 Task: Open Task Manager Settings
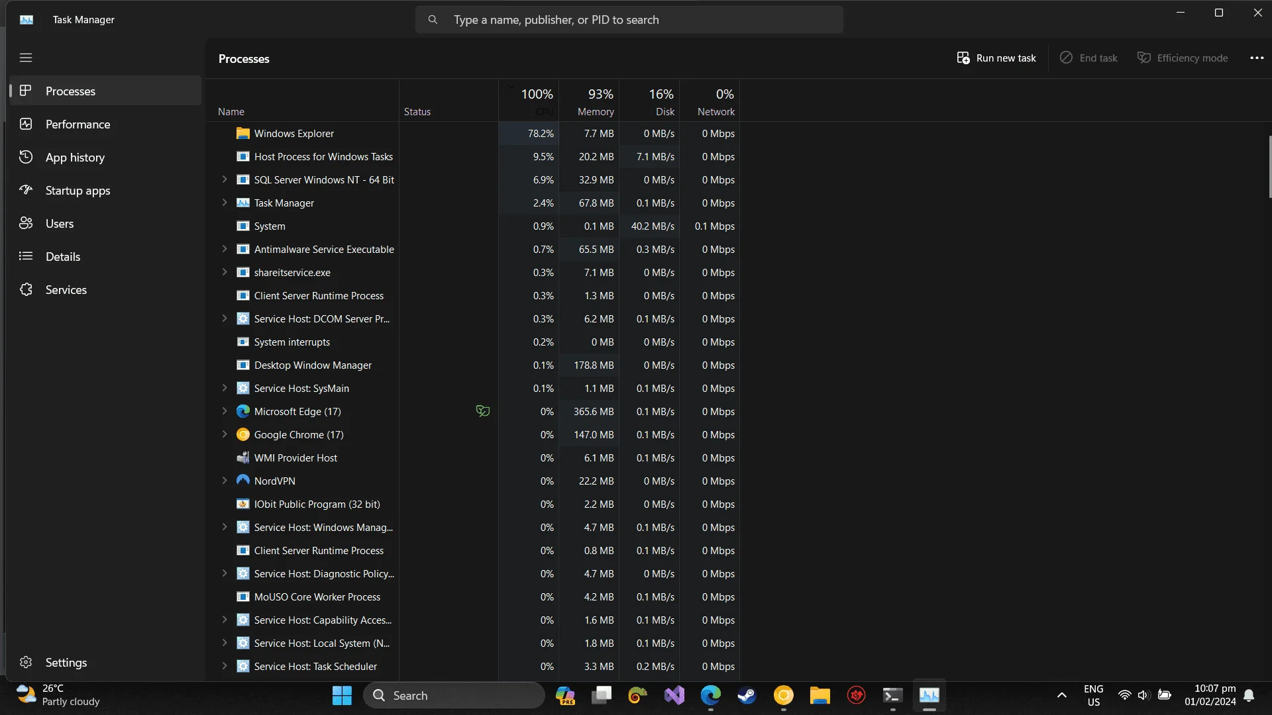coord(105,662)
